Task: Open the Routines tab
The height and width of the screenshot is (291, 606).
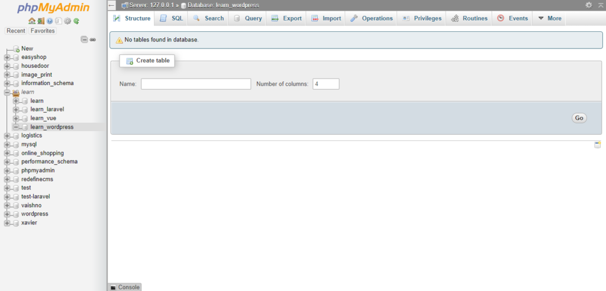Action: [x=469, y=18]
